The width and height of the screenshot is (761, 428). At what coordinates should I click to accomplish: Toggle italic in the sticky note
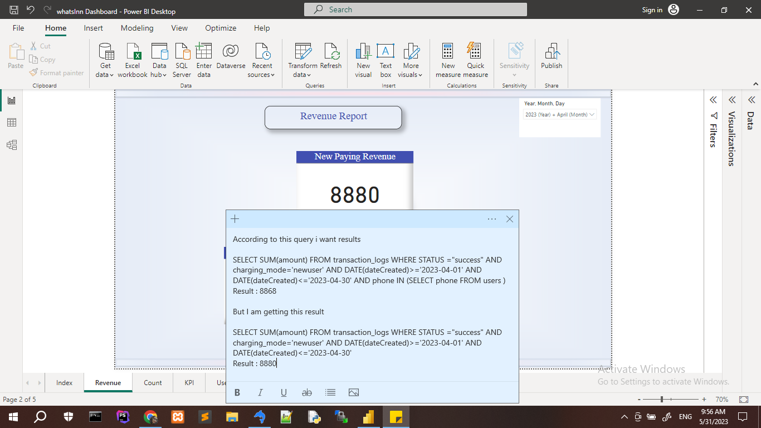pos(260,392)
